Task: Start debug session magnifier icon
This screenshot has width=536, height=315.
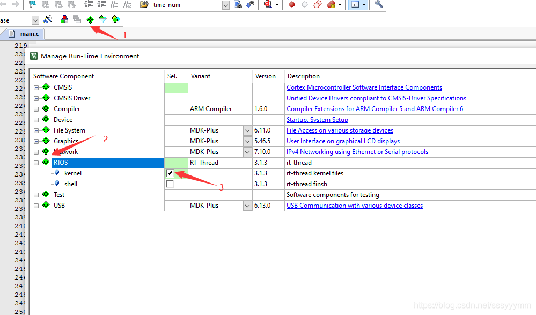Action: [x=268, y=4]
